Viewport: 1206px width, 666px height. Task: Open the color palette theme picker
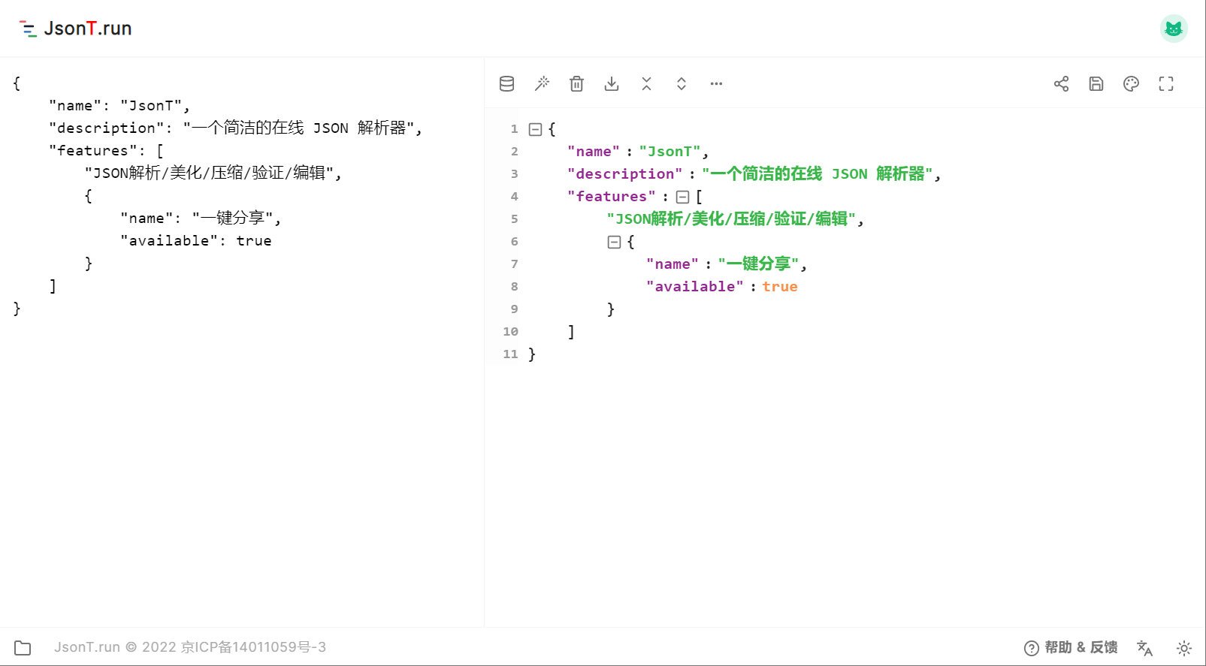[1131, 84]
